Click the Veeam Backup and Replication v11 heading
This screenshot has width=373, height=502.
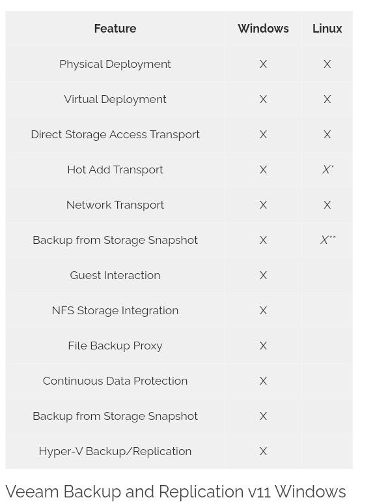(x=176, y=492)
